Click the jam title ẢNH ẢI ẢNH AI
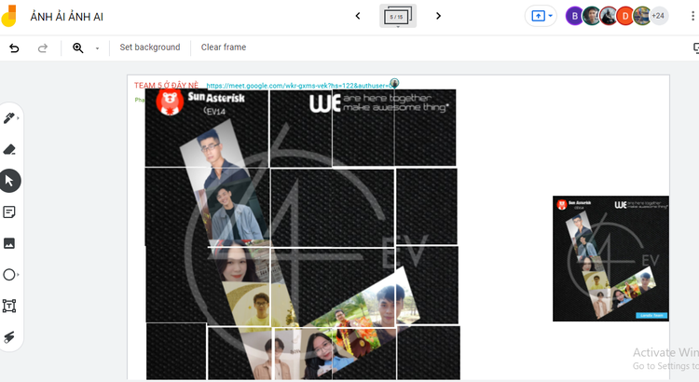The height and width of the screenshot is (382, 699). (67, 17)
